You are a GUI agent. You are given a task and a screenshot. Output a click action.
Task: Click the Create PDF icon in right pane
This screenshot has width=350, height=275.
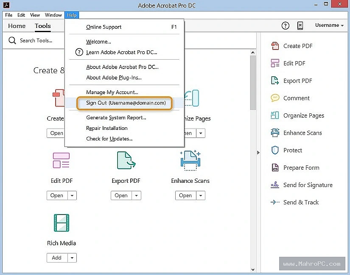[x=275, y=46]
